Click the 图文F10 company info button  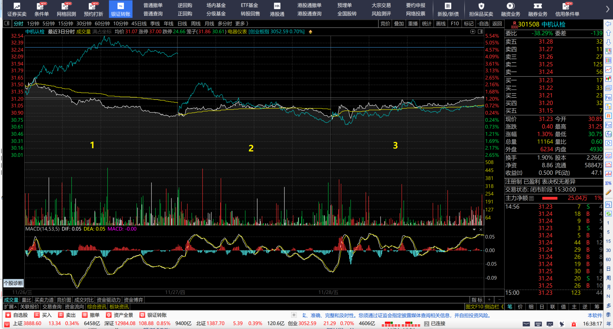(474, 307)
